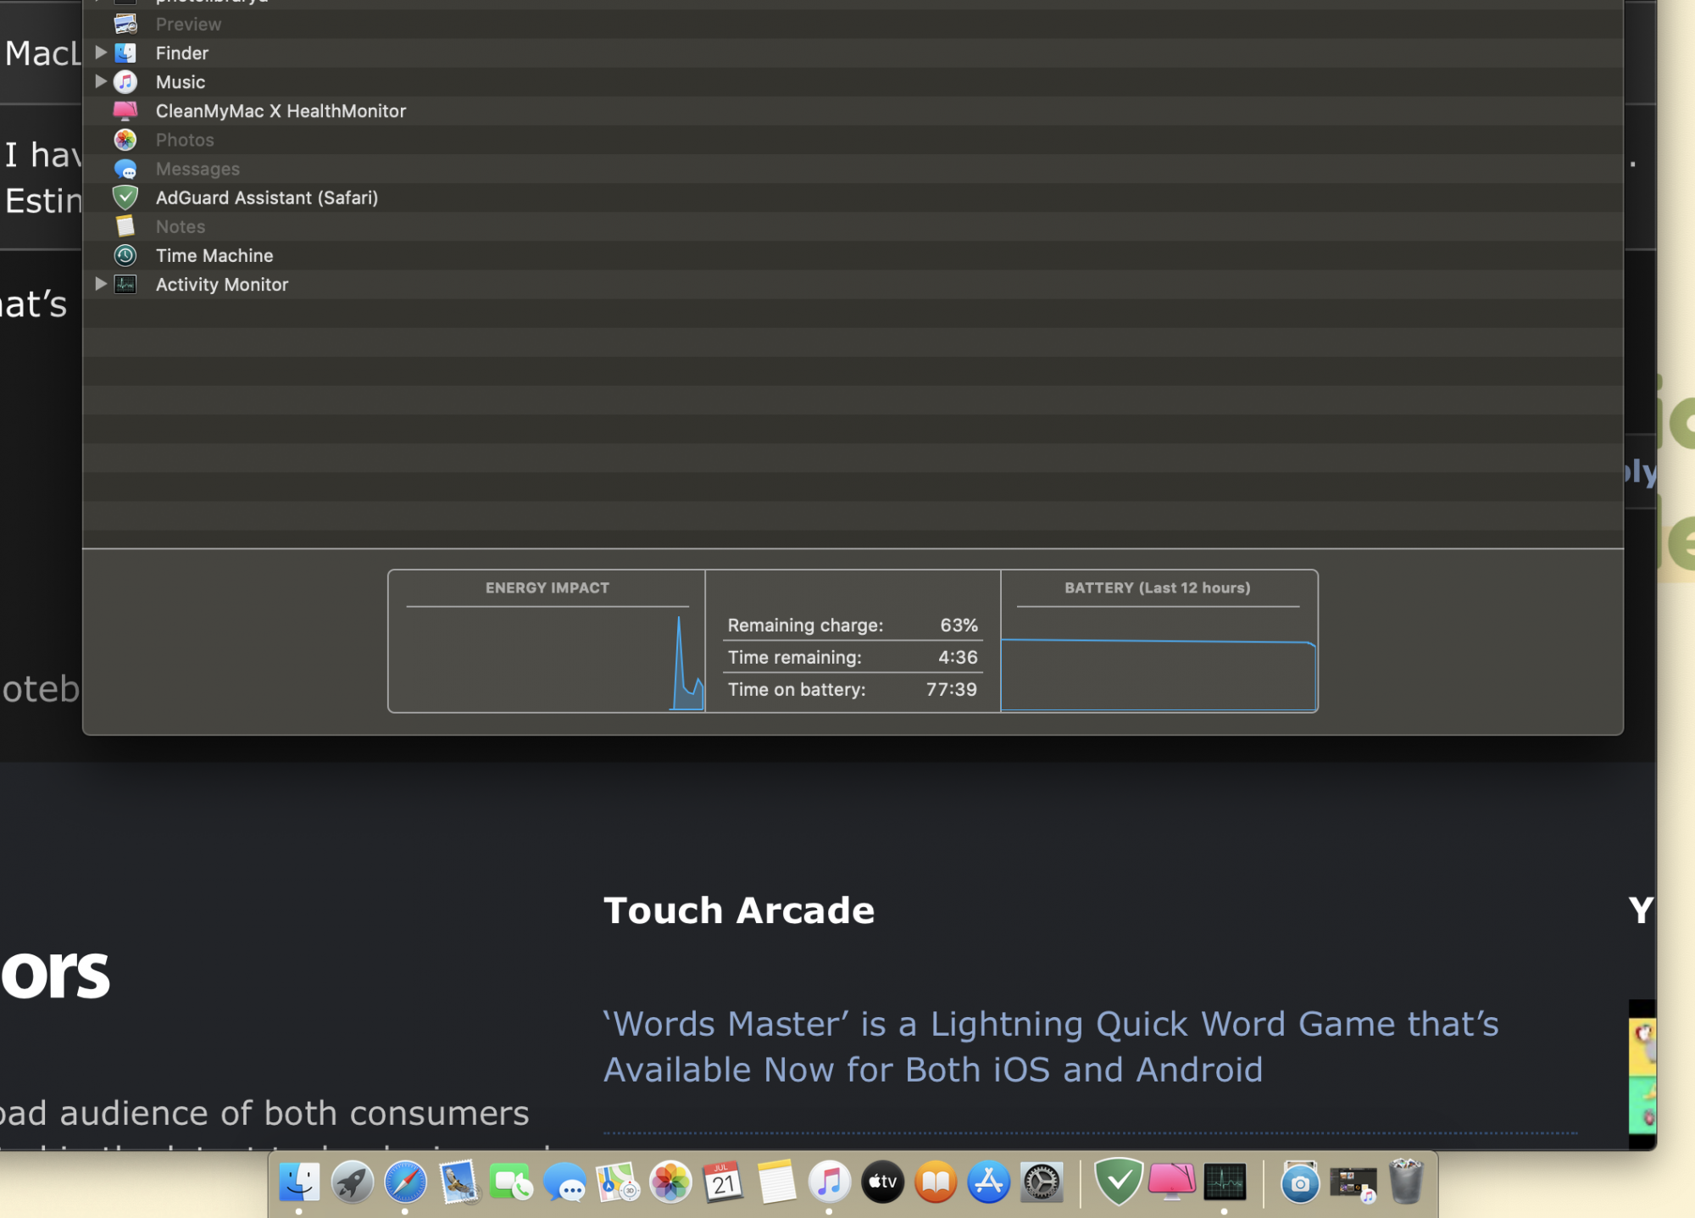The image size is (1695, 1218).
Task: Click the Battery last 12 hours graph
Action: pyautogui.click(x=1158, y=670)
